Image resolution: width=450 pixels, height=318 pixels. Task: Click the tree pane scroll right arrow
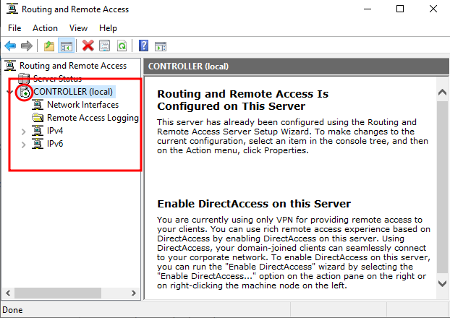pos(133,293)
